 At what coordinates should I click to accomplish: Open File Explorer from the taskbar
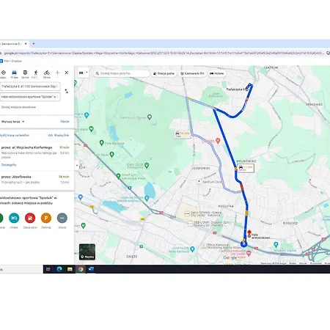pos(70,269)
